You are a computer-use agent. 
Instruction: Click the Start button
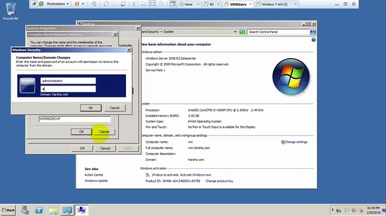(8, 210)
